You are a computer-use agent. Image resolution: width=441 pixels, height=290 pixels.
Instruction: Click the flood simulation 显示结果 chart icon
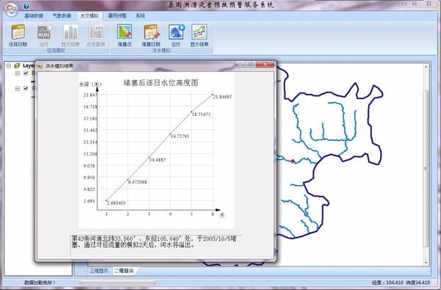click(x=199, y=32)
